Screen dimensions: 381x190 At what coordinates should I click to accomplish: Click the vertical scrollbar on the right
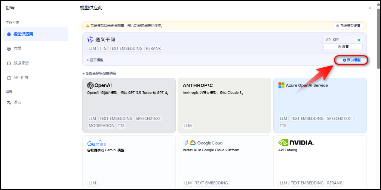pyautogui.click(x=378, y=39)
